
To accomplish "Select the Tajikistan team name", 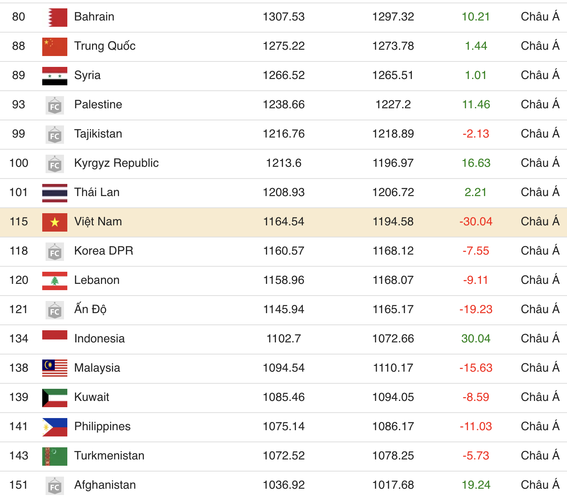I will click(x=98, y=134).
